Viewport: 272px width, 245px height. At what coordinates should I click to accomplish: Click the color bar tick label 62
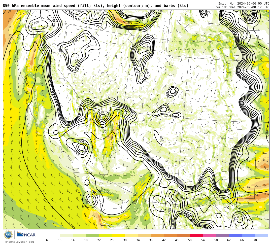229,240
